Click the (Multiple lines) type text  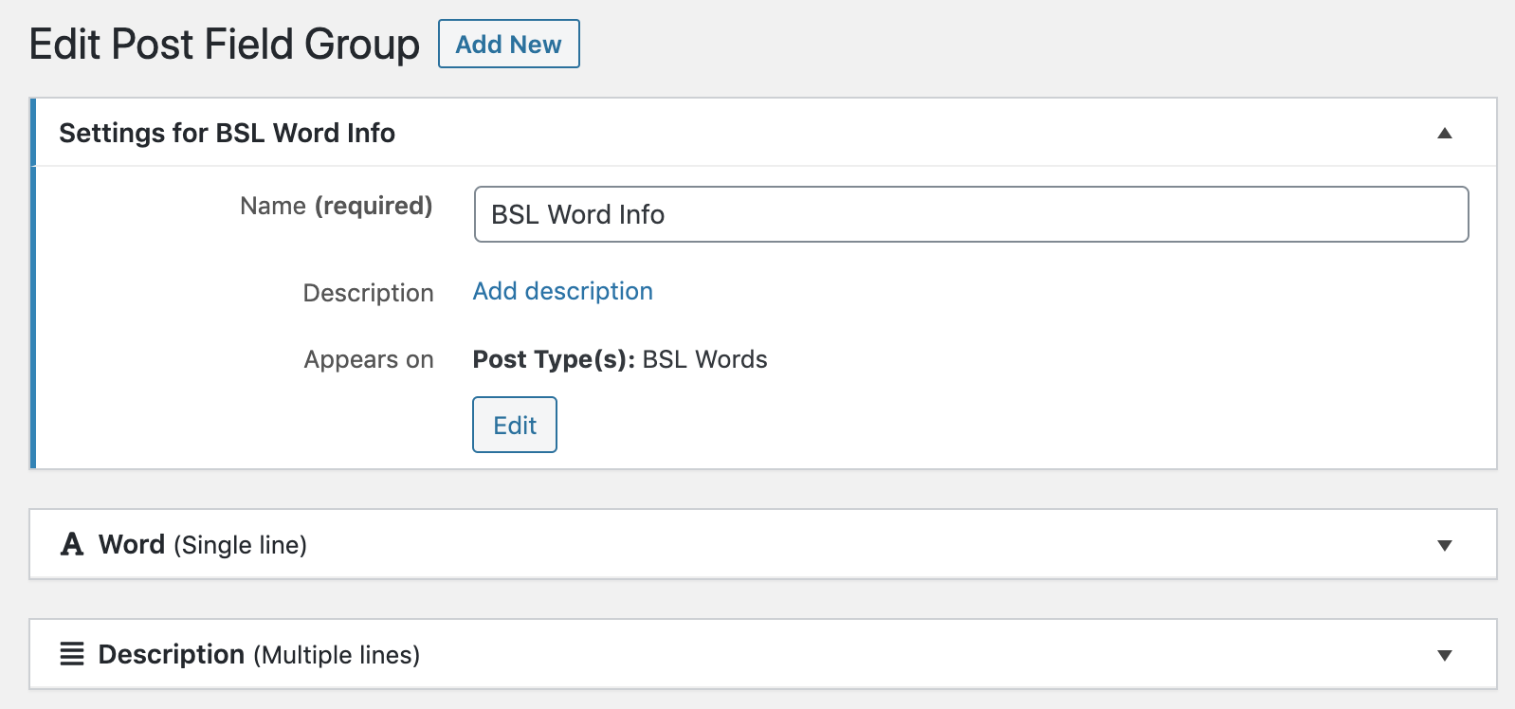(336, 655)
